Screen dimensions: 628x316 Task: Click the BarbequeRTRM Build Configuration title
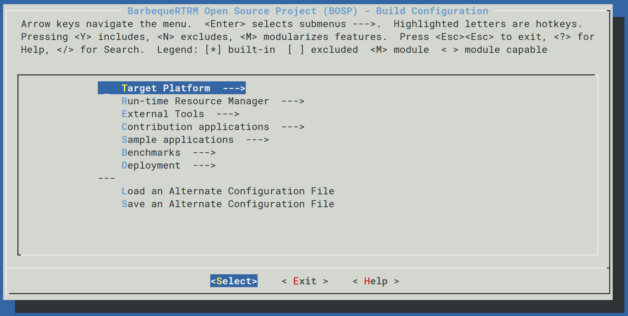click(x=308, y=11)
